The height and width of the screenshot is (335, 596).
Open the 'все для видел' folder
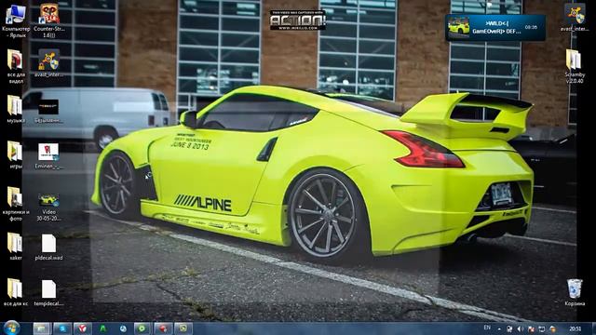(16, 66)
